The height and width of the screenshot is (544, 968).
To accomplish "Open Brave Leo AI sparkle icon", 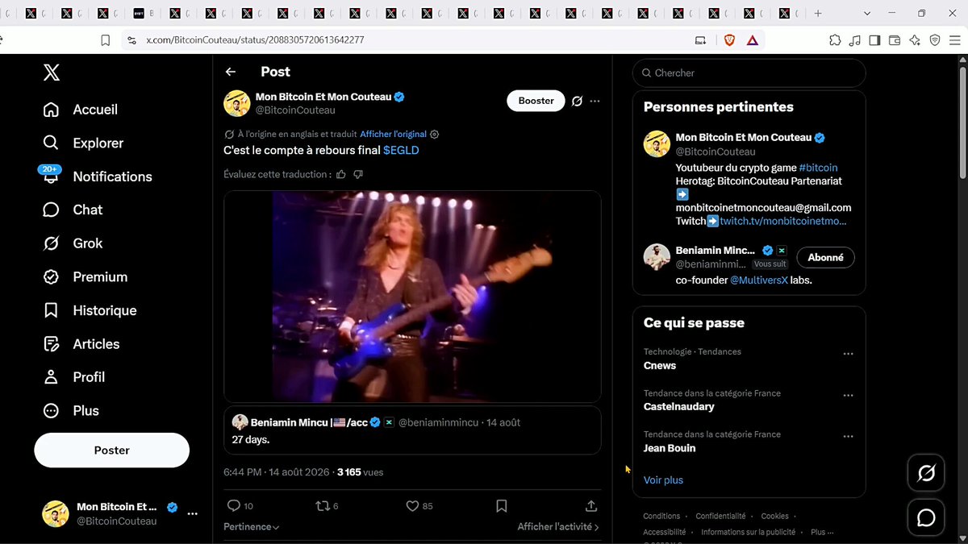I will (x=915, y=39).
